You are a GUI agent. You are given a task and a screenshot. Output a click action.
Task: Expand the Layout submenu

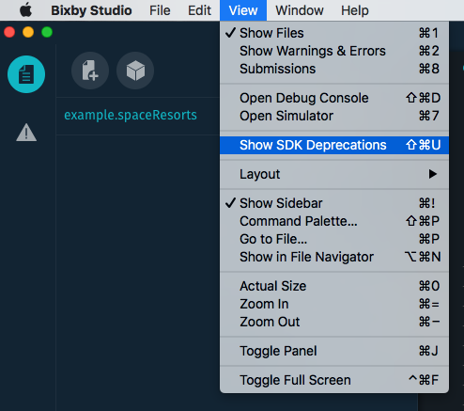(334, 174)
